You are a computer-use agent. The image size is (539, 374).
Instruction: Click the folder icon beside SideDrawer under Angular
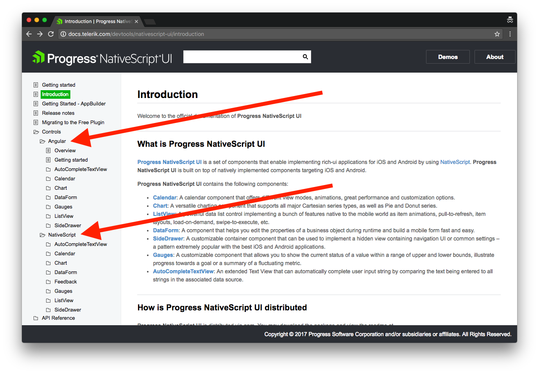click(48, 225)
